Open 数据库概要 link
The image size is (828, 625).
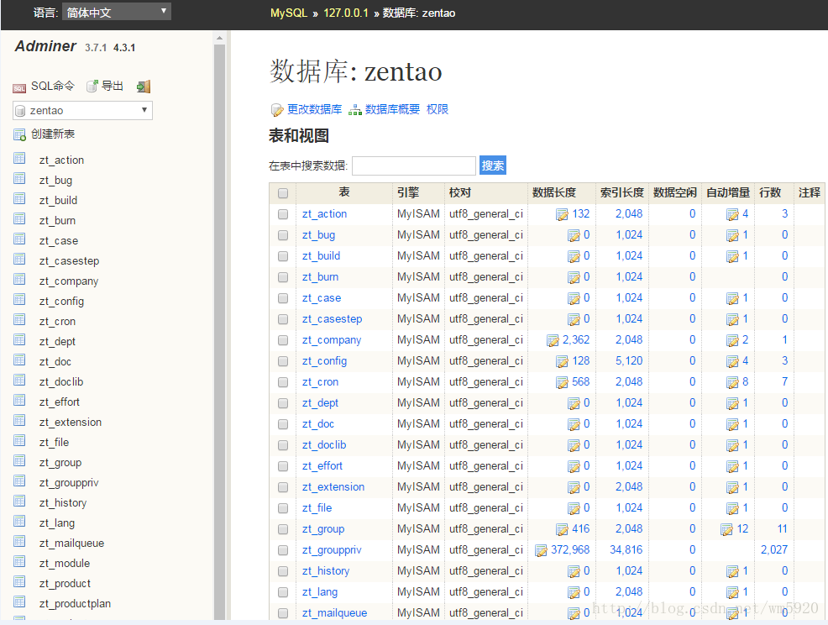[x=392, y=109]
